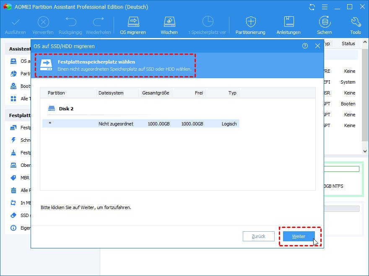Click the SSD eraser sidebar icon
Image resolution: width=369 pixels, height=276 pixels.
click(x=13, y=215)
